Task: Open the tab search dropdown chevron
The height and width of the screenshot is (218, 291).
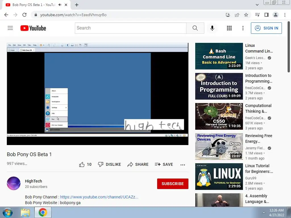Action: click(257, 5)
